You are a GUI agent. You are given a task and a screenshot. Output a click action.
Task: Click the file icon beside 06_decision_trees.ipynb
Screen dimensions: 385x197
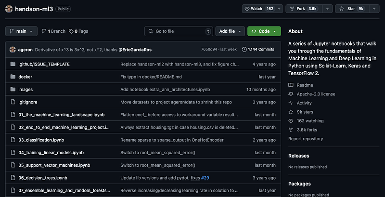[x=13, y=178]
